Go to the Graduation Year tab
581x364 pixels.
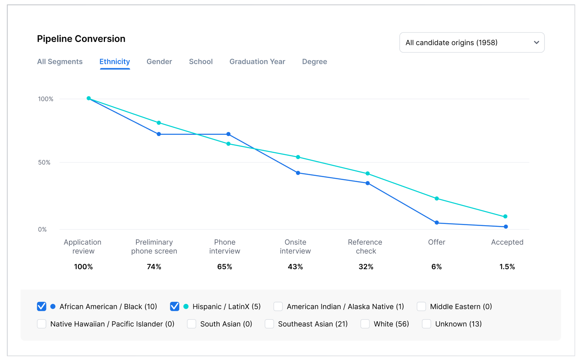pyautogui.click(x=257, y=62)
